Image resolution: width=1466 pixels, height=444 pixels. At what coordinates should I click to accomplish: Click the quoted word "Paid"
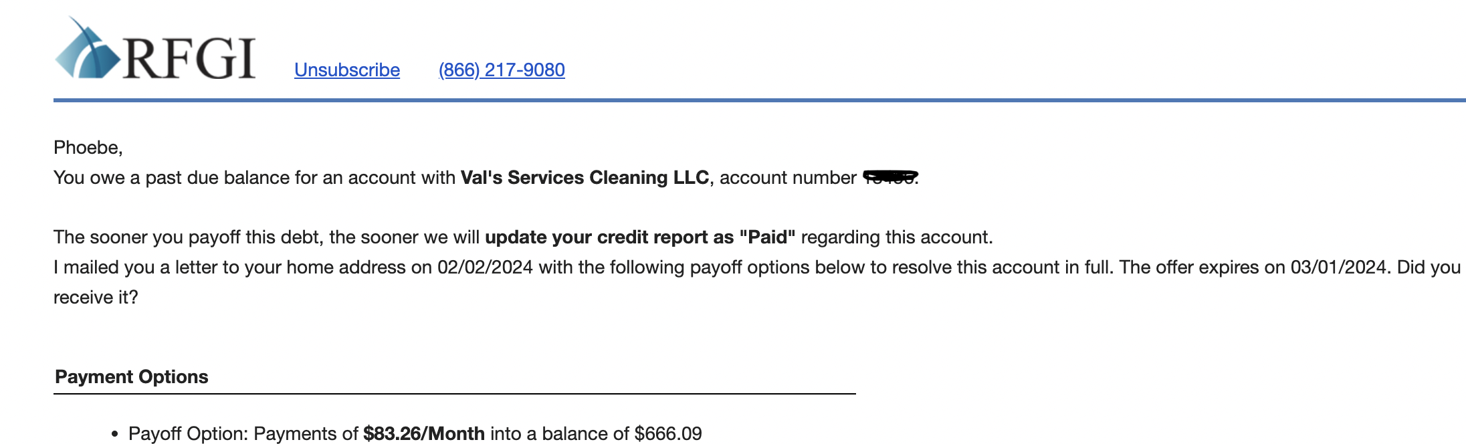coord(767,237)
